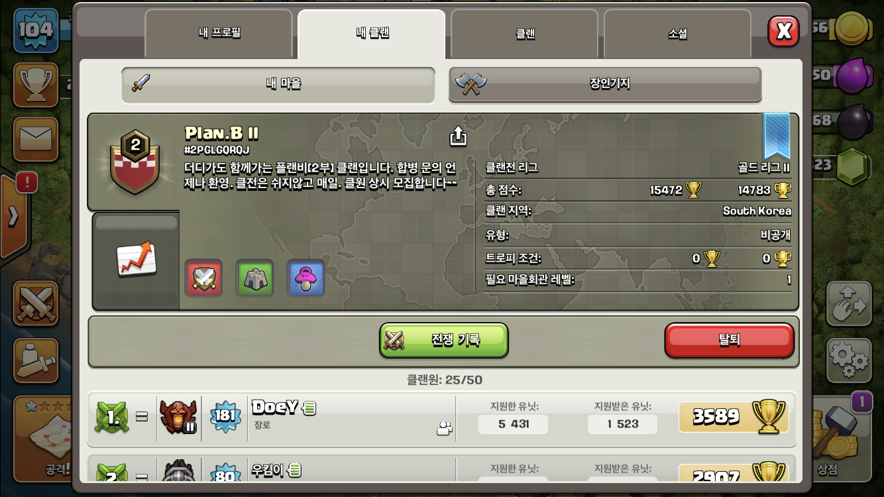The image size is (884, 497).
Task: Open the settings gears icon
Action: point(849,360)
